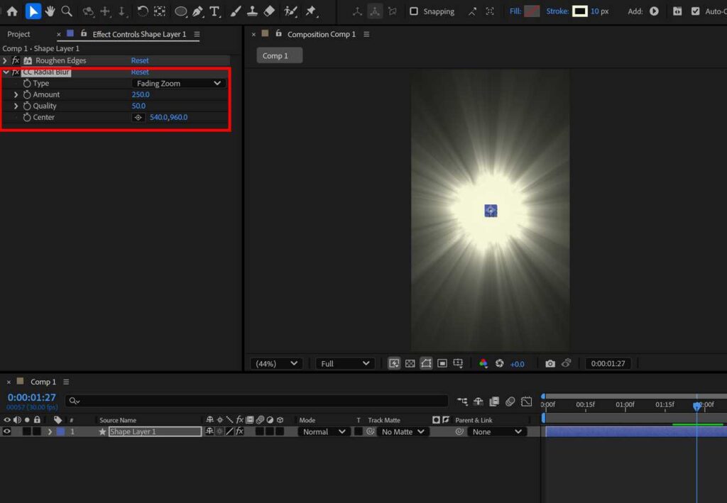Toggle Transparency Grid in viewer
727x503 pixels.
click(x=410, y=363)
